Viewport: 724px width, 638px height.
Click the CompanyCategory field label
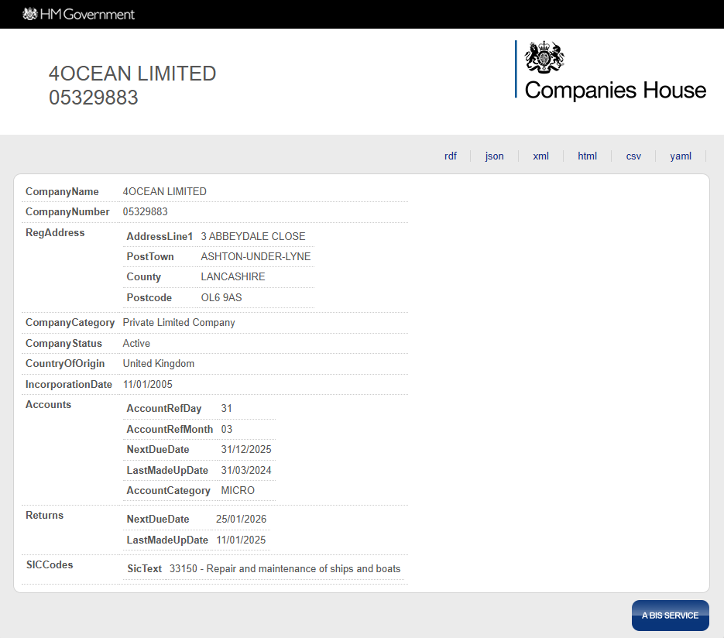70,323
